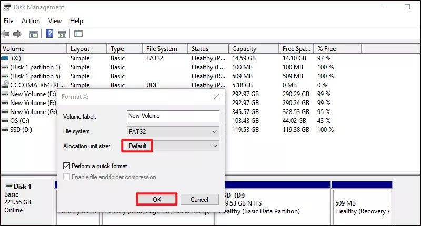The width and height of the screenshot is (421, 226).
Task: Uncheck Perform a quick format
Action: (67, 166)
